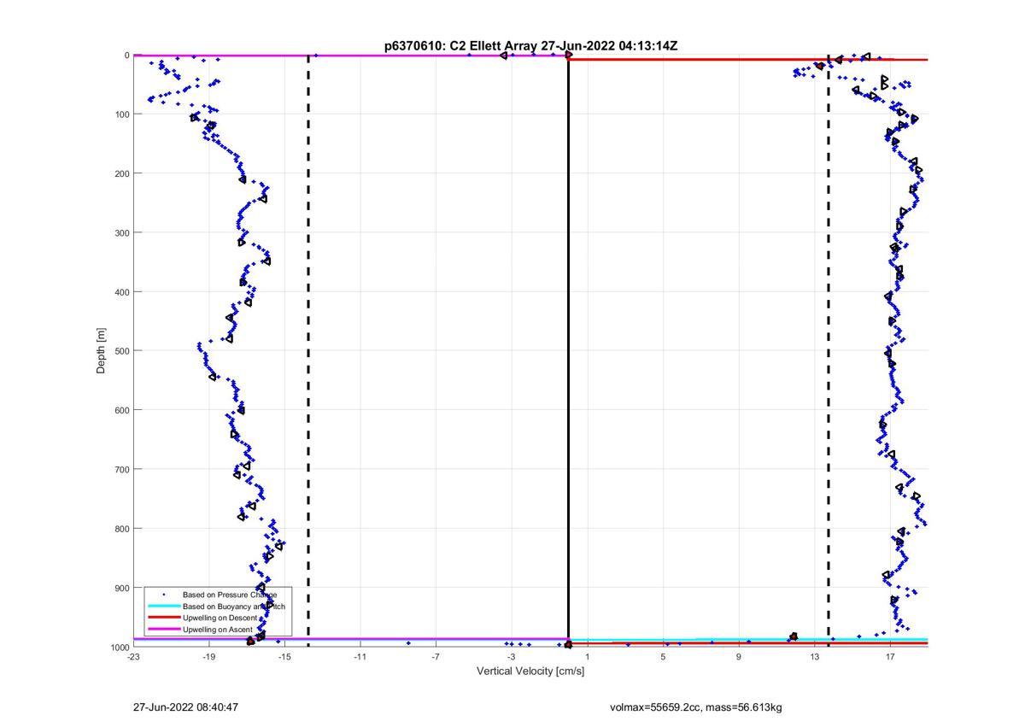Click the y-axis tick label '1000'
1025x727 pixels.
pos(120,647)
